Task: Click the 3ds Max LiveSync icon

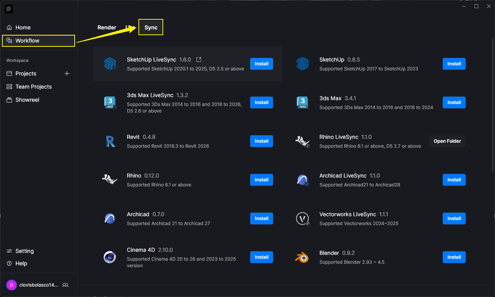Action: (x=110, y=102)
